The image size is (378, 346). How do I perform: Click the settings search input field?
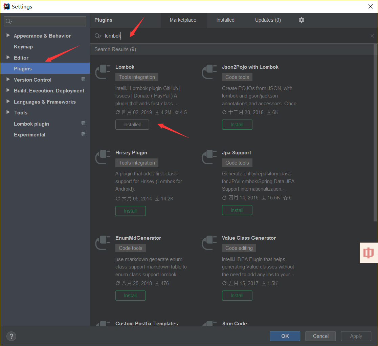point(45,21)
